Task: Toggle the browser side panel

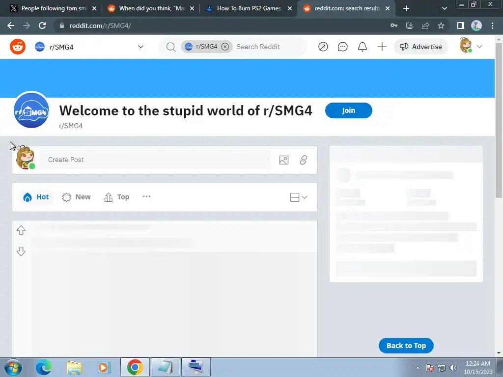Action: [461, 26]
